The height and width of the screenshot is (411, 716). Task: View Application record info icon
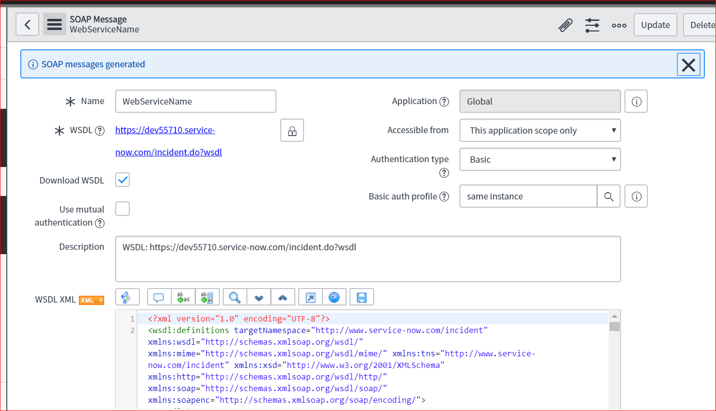[x=636, y=102]
